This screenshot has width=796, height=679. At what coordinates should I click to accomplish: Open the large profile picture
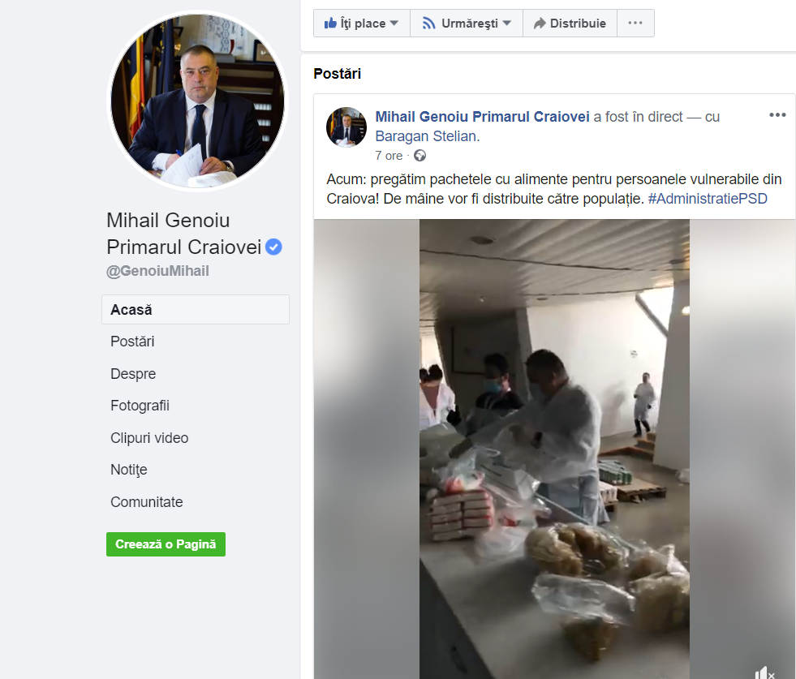[x=198, y=101]
